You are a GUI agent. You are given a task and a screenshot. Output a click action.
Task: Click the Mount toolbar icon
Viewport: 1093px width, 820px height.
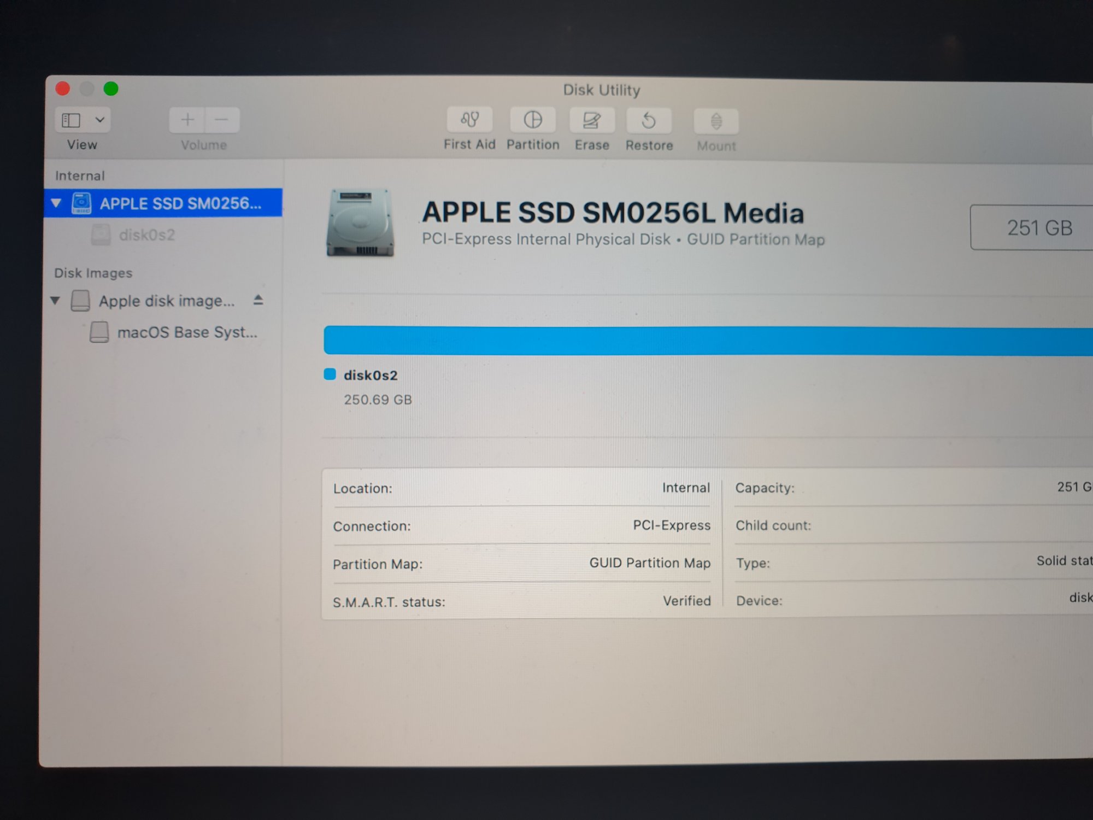click(x=716, y=121)
